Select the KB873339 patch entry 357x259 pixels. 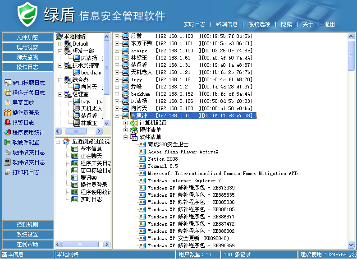click(191, 188)
